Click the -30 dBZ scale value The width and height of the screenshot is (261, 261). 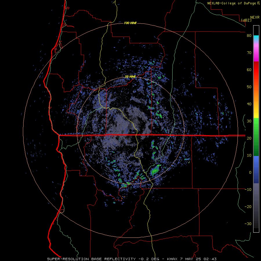tap(248, 224)
